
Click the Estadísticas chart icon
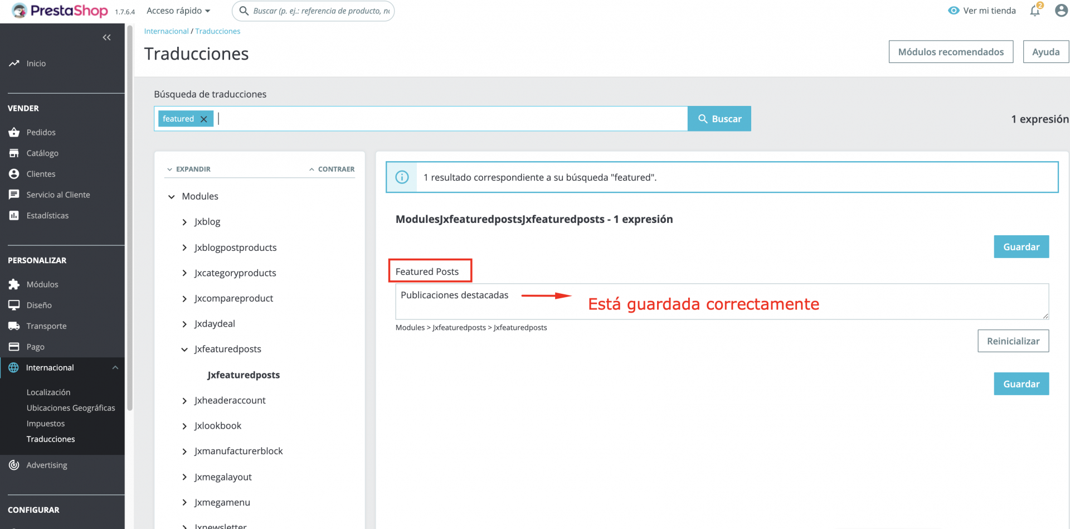[x=14, y=215]
